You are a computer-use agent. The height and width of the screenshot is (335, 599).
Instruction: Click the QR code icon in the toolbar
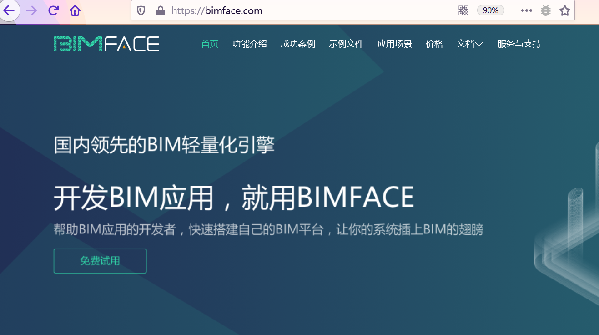pos(463,10)
